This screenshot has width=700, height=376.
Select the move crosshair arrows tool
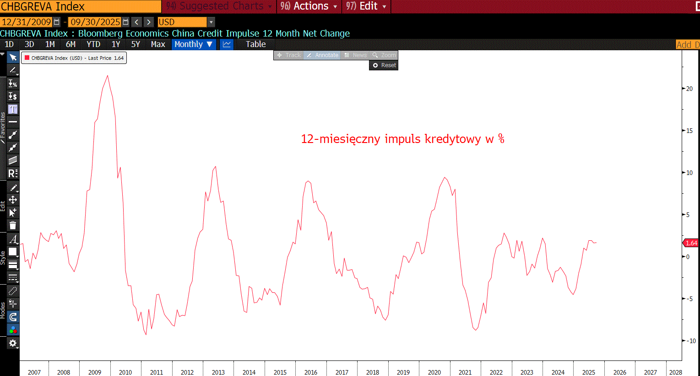13,200
